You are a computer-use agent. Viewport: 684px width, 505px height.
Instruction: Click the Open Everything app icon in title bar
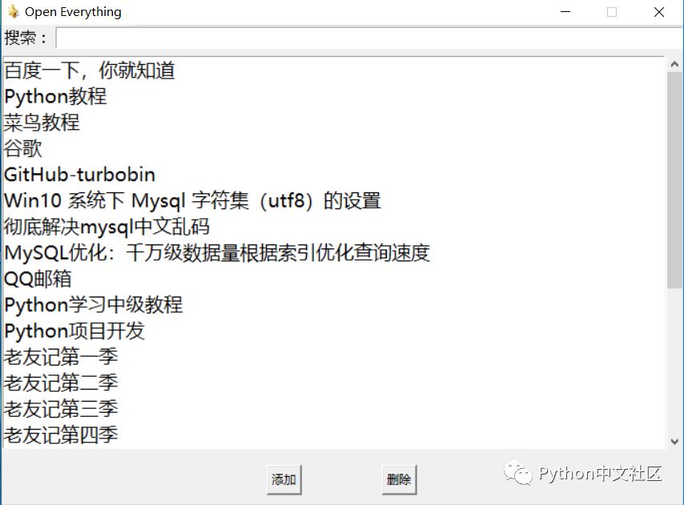[x=14, y=12]
